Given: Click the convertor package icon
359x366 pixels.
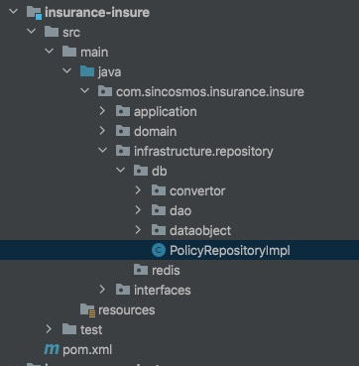Looking at the screenshot, I should pos(159,190).
